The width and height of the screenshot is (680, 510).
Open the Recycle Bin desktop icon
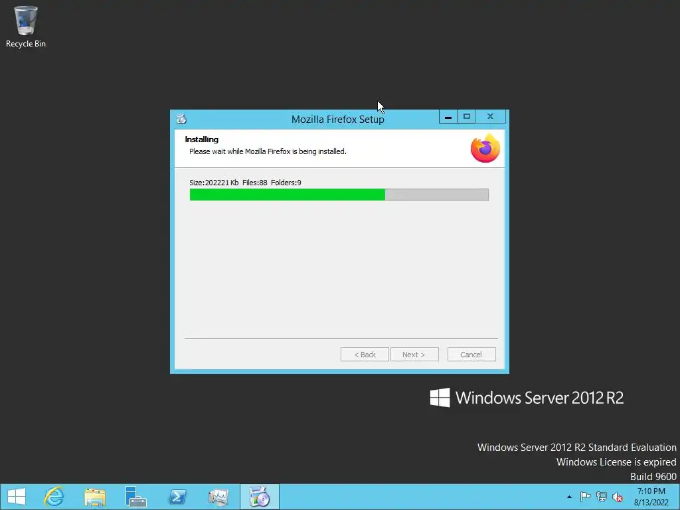pos(26,26)
